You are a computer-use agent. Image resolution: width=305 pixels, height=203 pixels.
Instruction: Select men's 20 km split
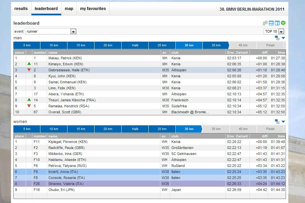coord(108,45)
